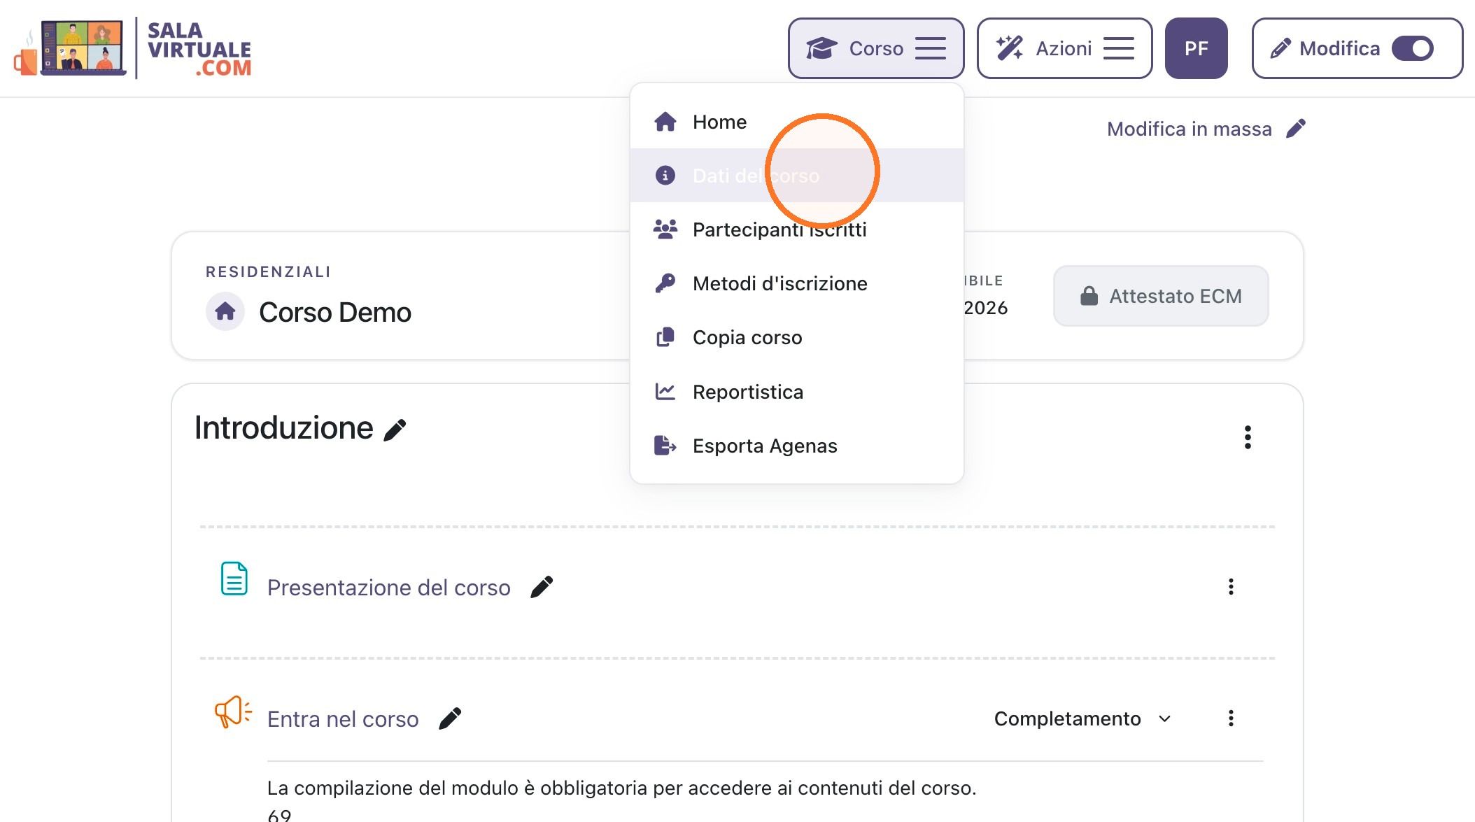Click the RESIDENZIALI category label
The height and width of the screenshot is (822, 1475).
coord(268,271)
